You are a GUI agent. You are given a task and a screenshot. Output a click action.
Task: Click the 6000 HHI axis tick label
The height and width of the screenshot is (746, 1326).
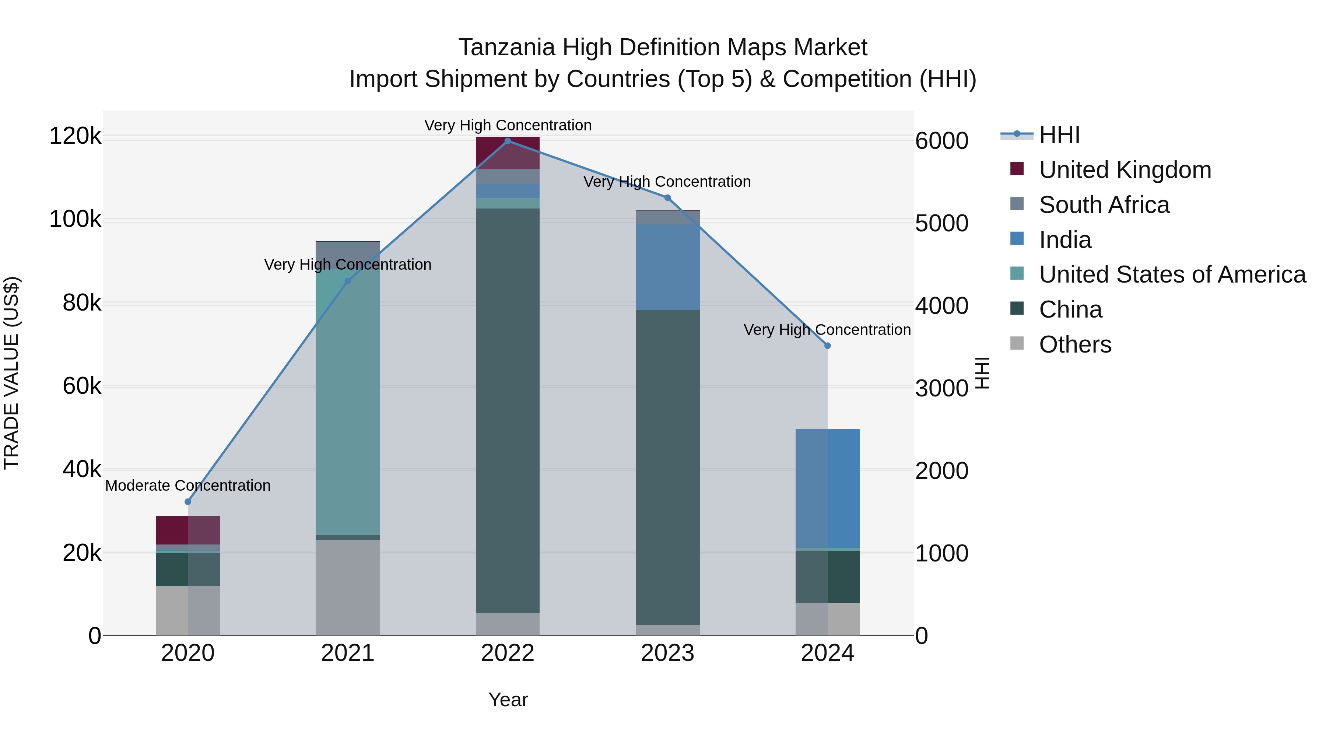click(x=942, y=141)
